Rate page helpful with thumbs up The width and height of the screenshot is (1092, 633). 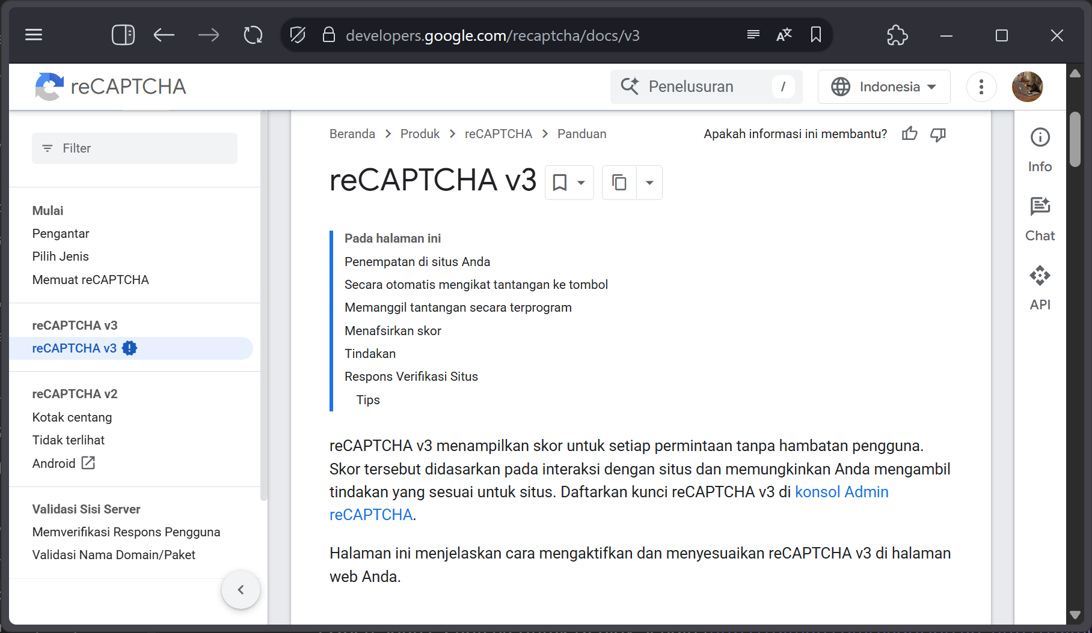coord(910,134)
